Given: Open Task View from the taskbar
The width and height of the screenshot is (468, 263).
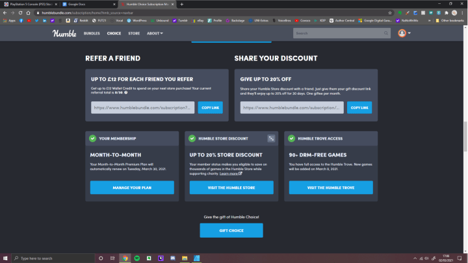Looking at the screenshot, I should pyautogui.click(x=112, y=258).
